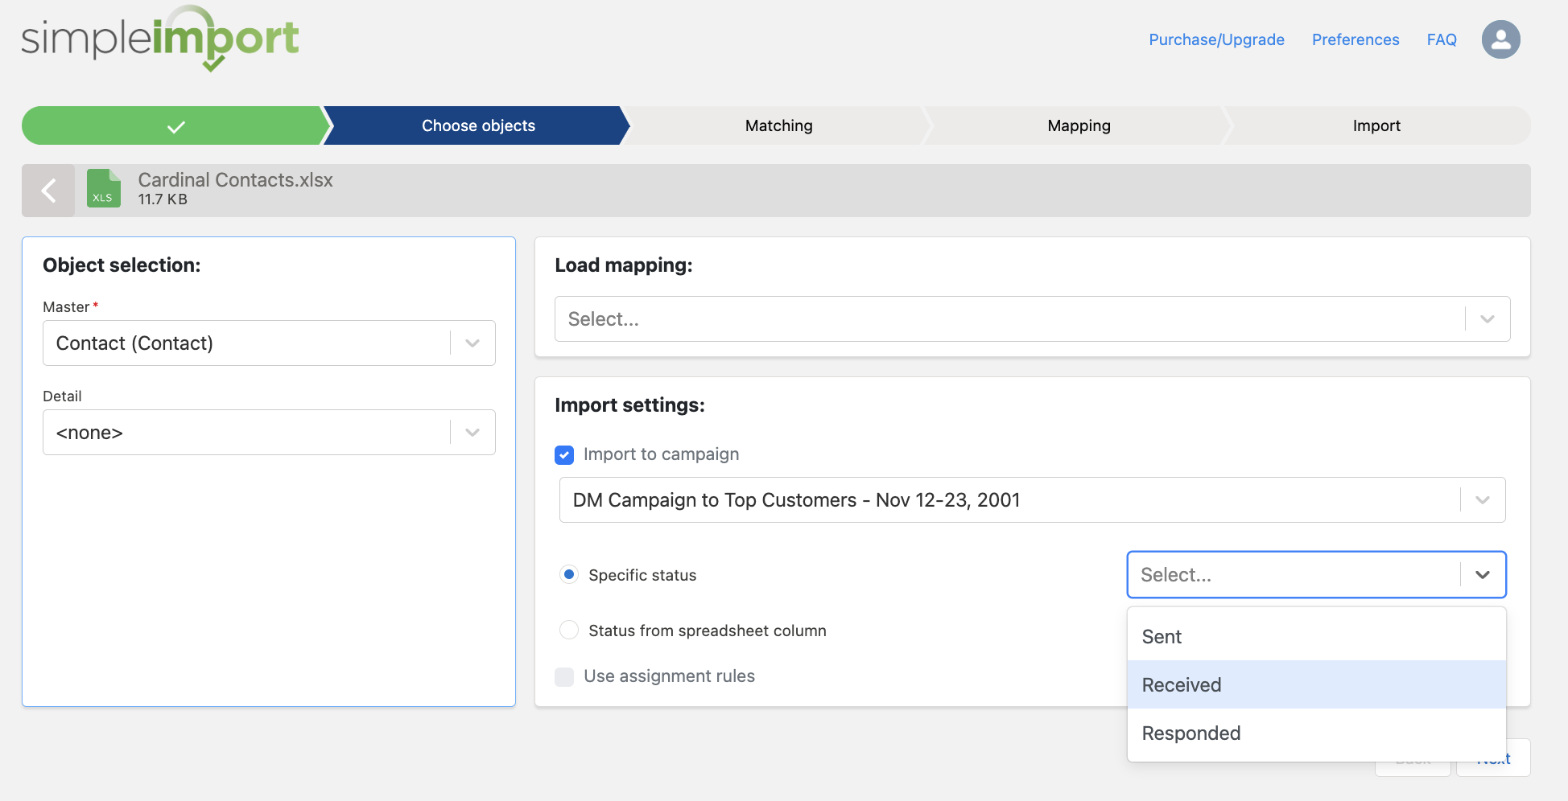Click the Detail field label

[62, 396]
